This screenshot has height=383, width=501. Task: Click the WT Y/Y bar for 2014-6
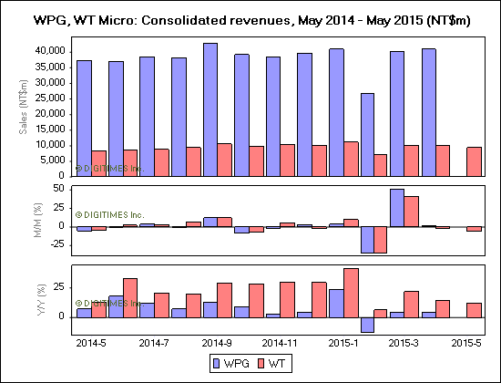point(130,298)
